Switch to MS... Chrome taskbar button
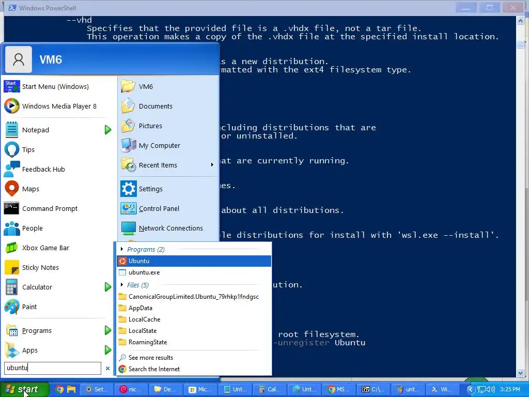The image size is (529, 397). point(338,390)
